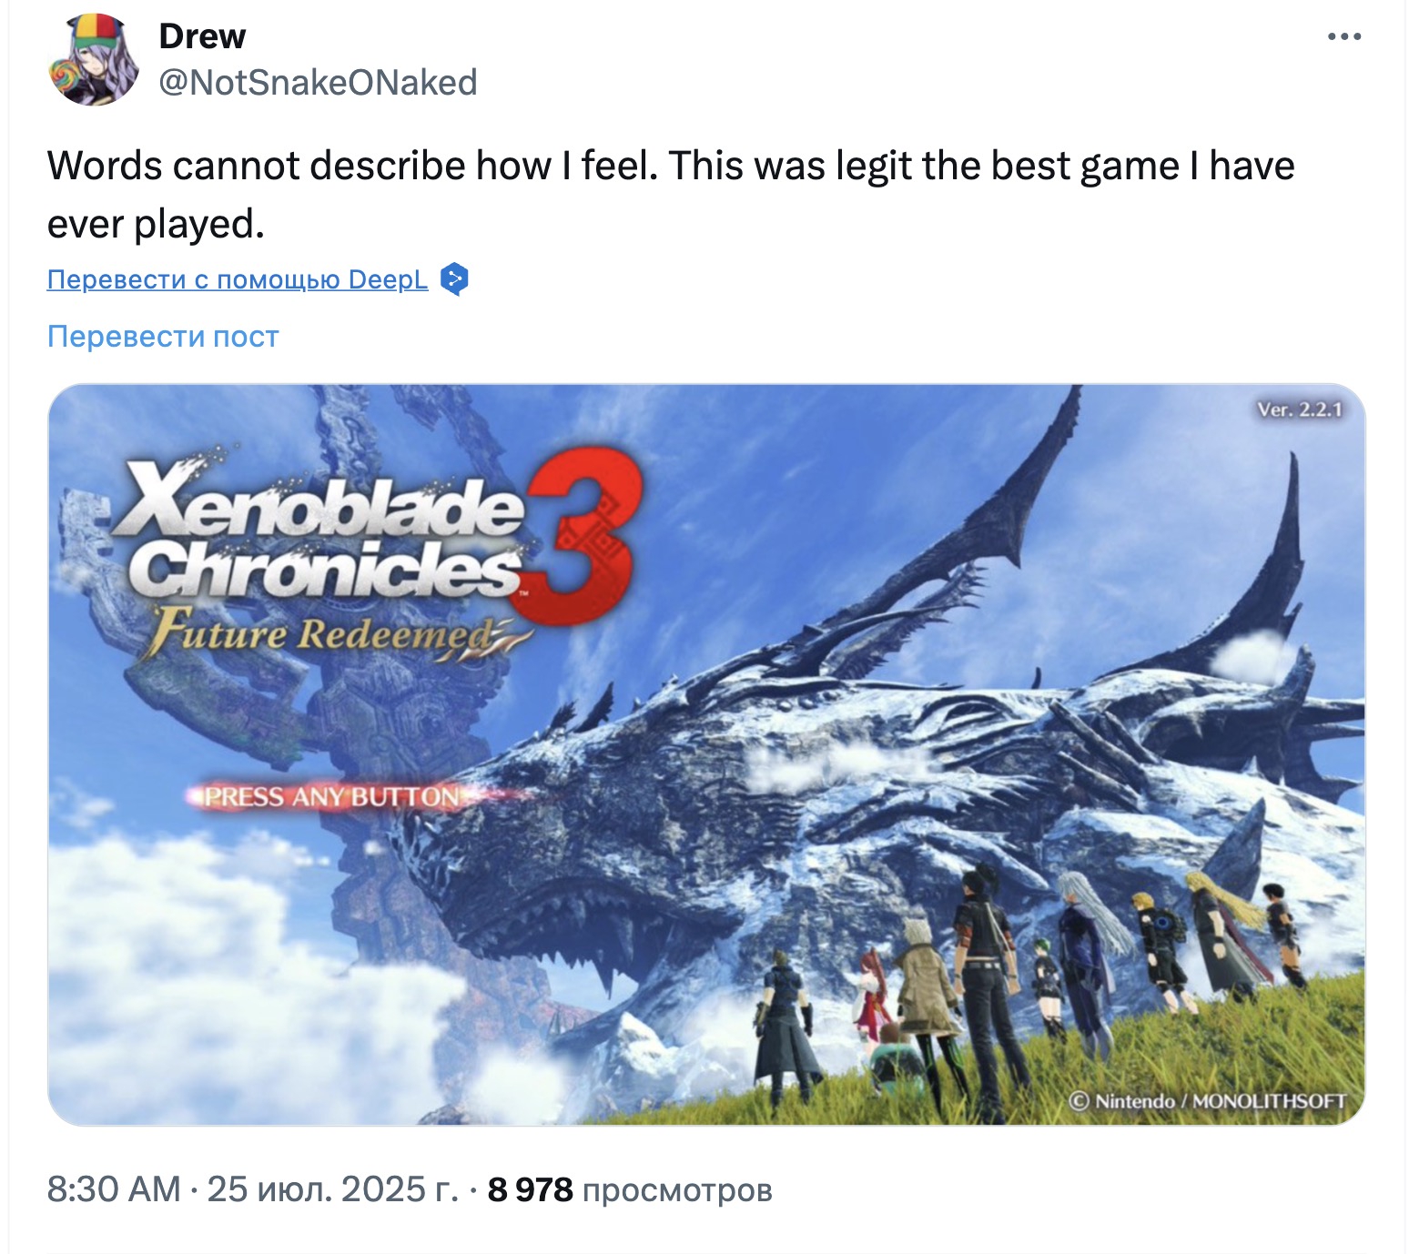The image size is (1409, 1254).
Task: Open the Xenoblade Chronicles 3 screenshot image
Action: (706, 754)
